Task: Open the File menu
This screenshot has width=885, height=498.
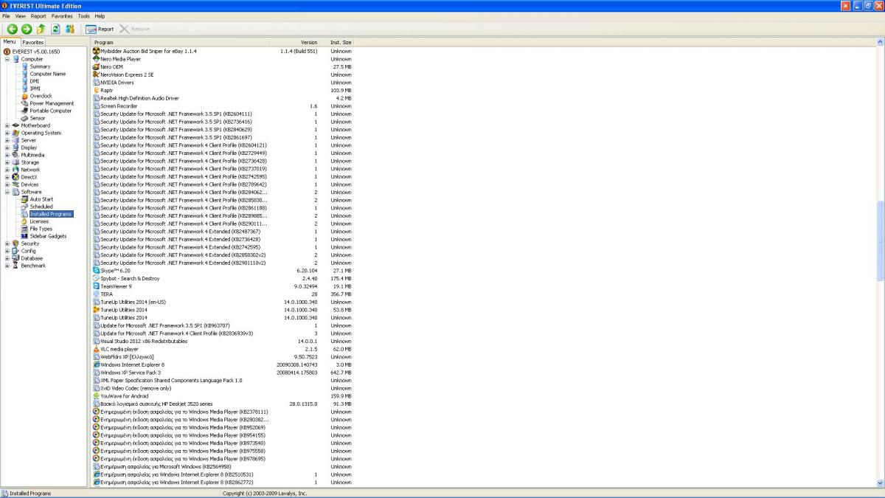Action: (x=7, y=15)
